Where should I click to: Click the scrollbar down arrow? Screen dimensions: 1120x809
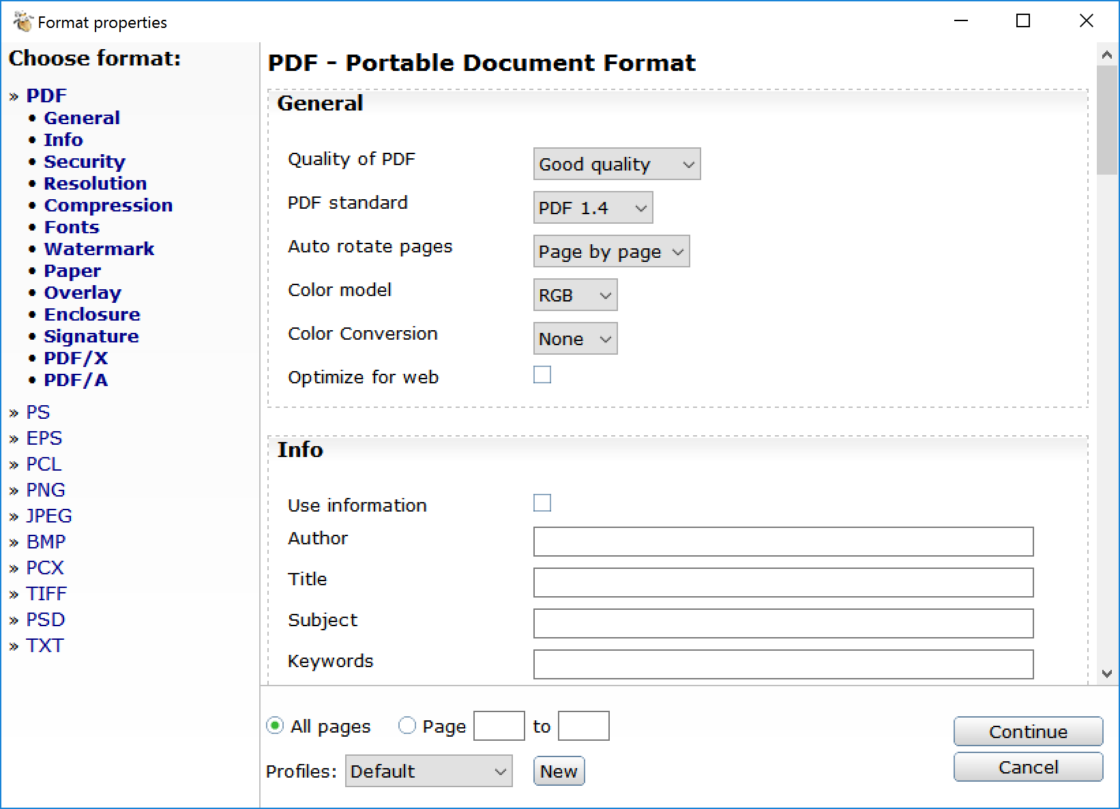(x=1107, y=674)
